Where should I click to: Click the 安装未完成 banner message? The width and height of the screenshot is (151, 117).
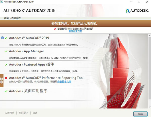click(x=75, y=23)
